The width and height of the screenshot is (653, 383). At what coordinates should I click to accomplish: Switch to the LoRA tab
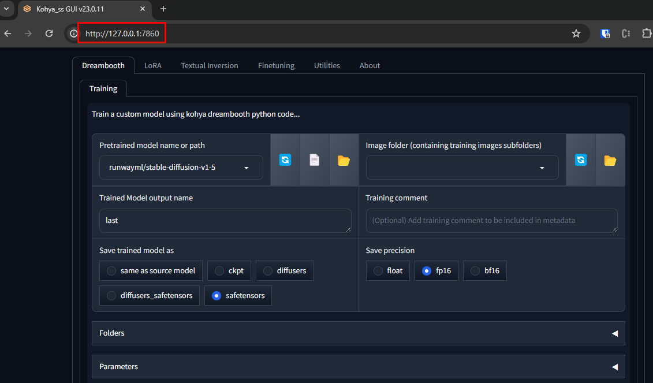point(152,66)
